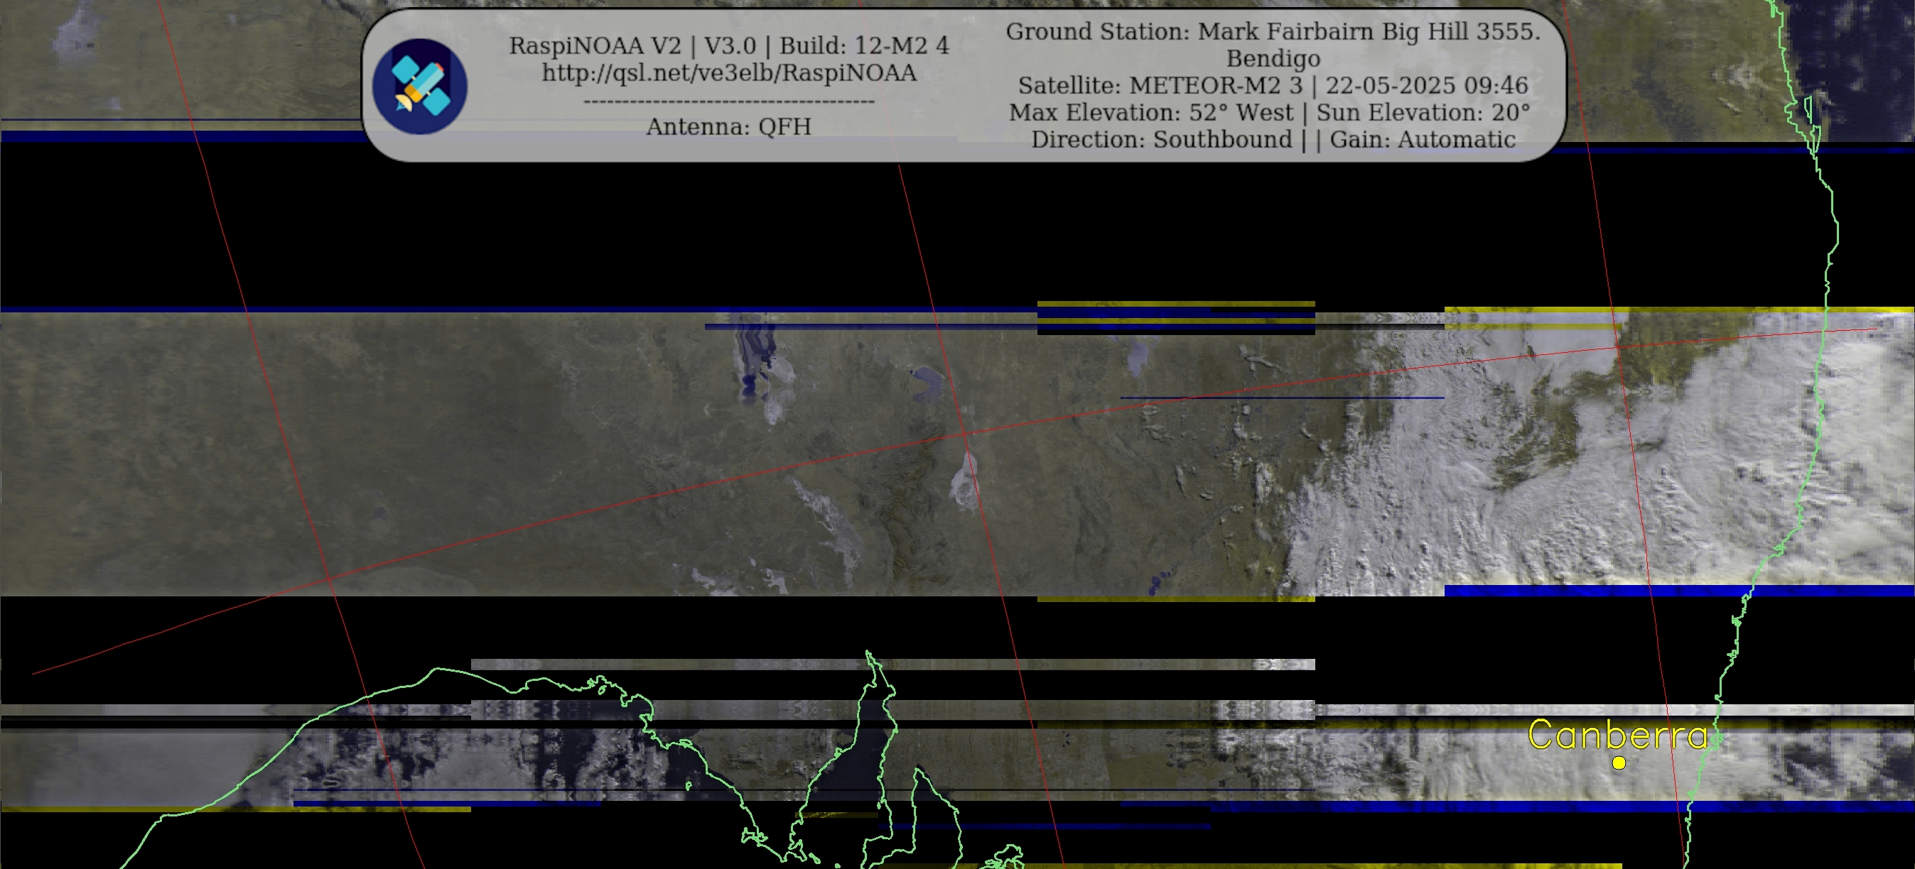The height and width of the screenshot is (869, 1915).
Task: Select the 'Satellite: METEOR-M2 3 | 22-05-2025 09:46' line
Action: click(x=1273, y=85)
